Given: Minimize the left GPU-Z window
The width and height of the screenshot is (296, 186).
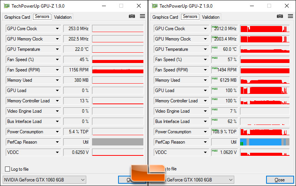Looking at the screenshot, I should pos(104,6).
